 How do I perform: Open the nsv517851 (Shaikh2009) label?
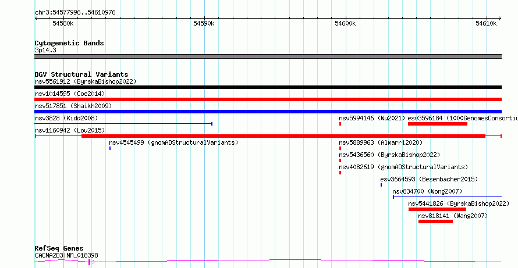pos(73,106)
